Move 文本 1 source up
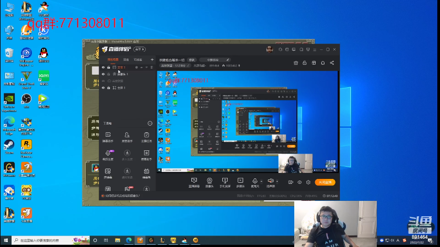 (x=141, y=68)
